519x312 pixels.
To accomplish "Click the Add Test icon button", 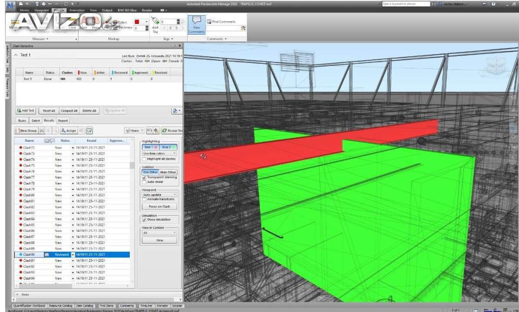I will pos(26,110).
